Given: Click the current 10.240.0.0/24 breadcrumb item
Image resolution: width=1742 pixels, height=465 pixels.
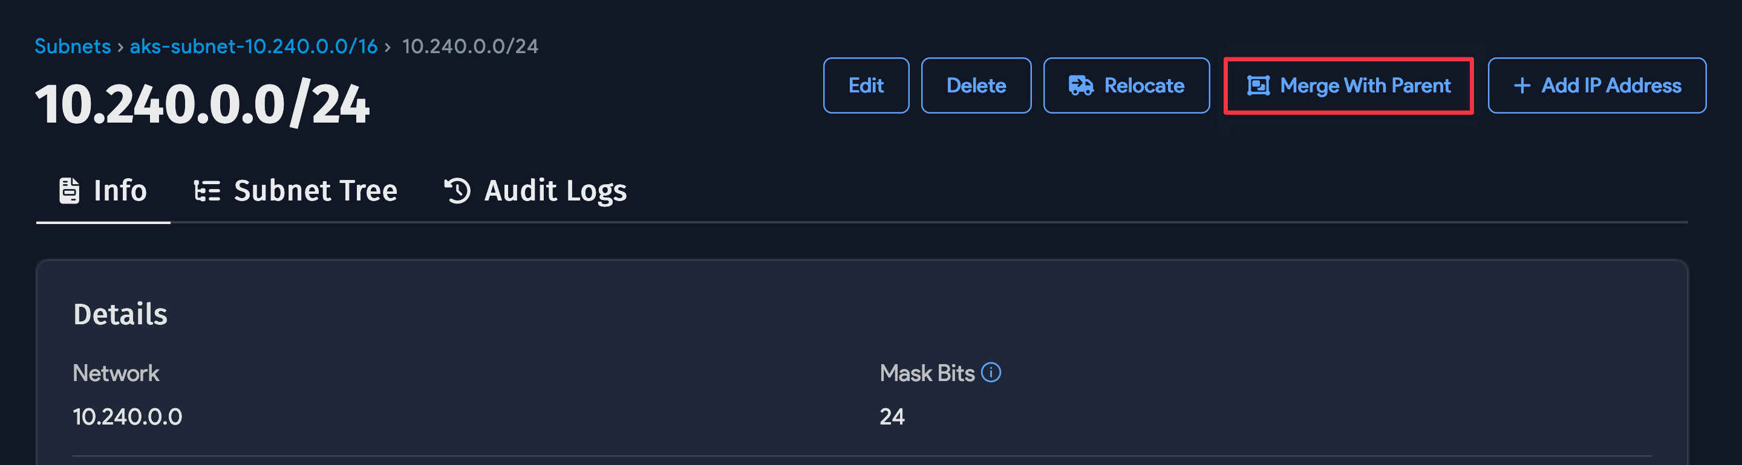Looking at the screenshot, I should click(x=470, y=46).
